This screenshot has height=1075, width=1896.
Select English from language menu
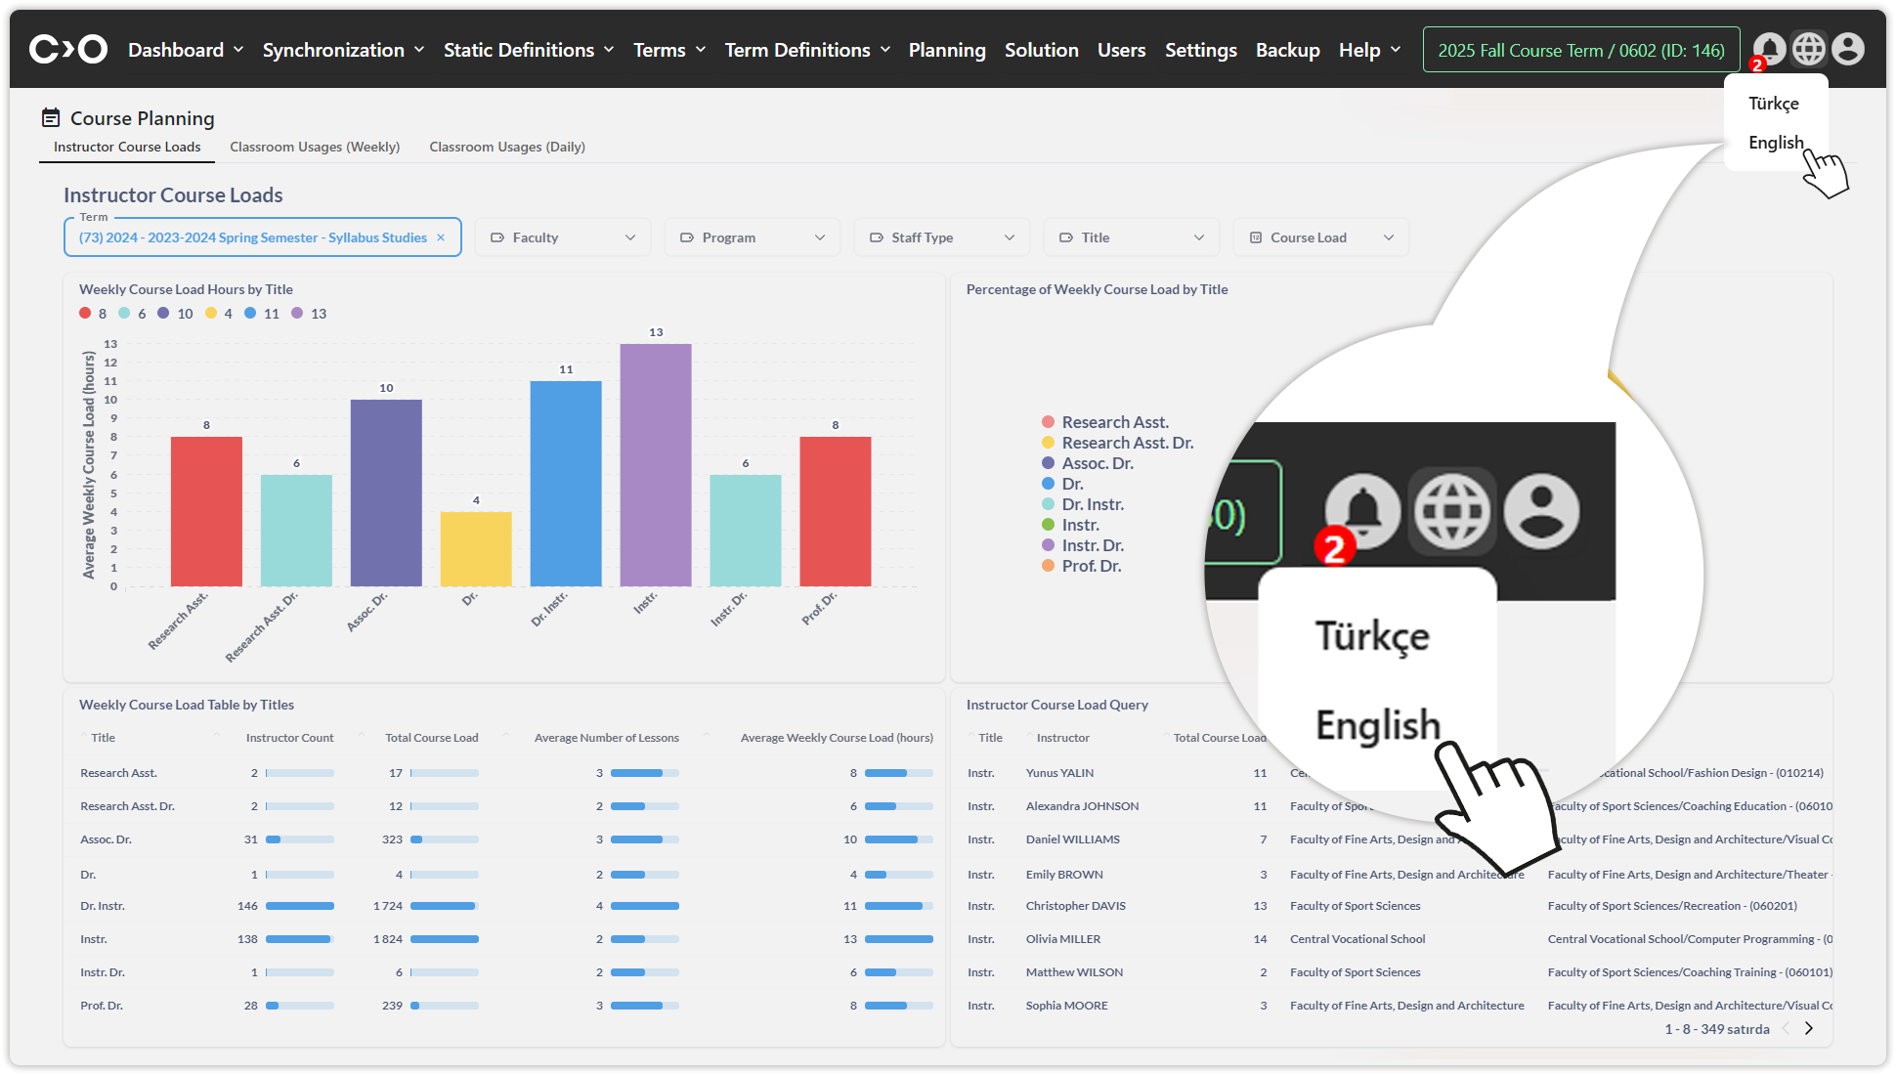[1775, 143]
